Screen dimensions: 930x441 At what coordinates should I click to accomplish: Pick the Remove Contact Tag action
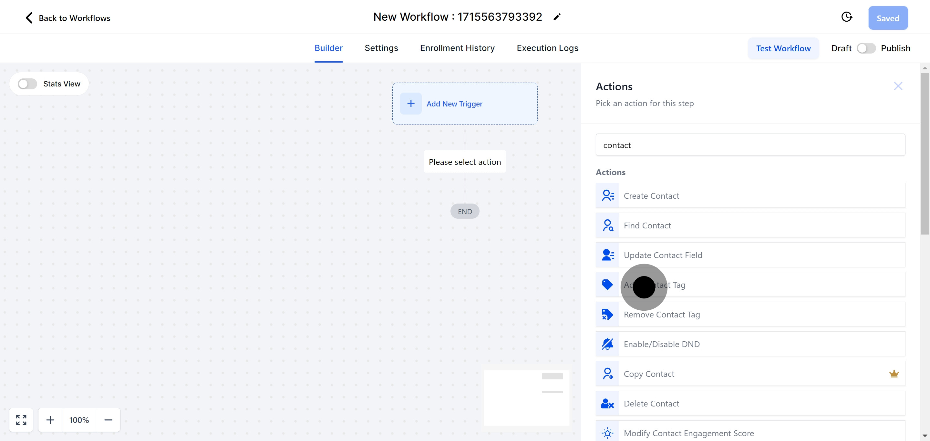coord(750,315)
